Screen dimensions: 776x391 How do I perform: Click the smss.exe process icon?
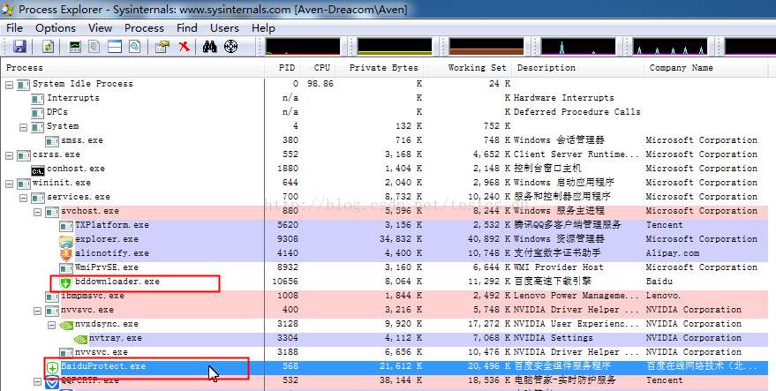click(x=52, y=141)
